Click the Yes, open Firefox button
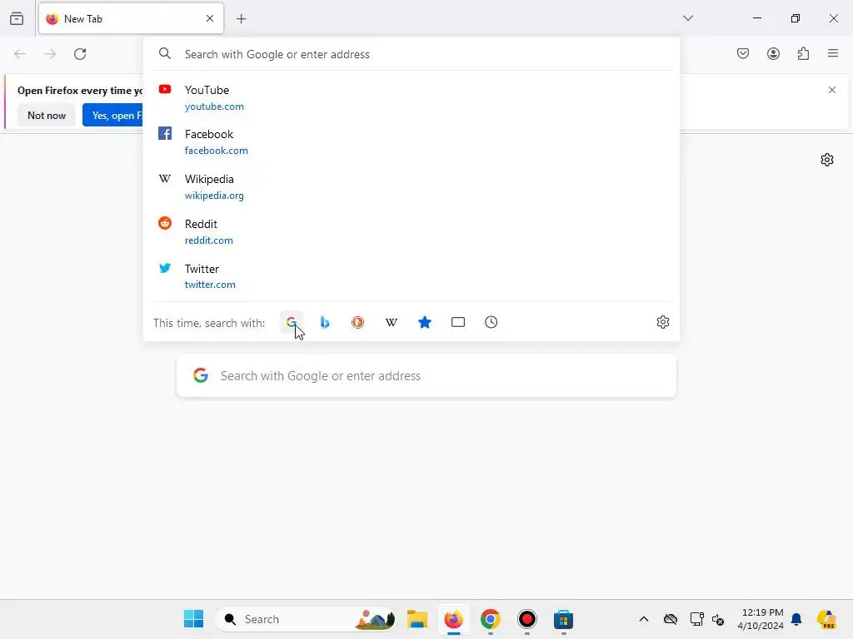The image size is (853, 639). pos(113,115)
